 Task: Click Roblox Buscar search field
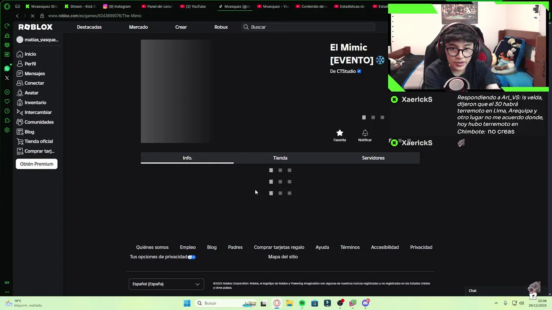click(308, 27)
